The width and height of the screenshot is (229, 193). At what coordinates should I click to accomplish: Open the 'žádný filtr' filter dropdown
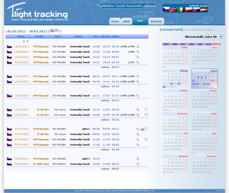coord(213,37)
